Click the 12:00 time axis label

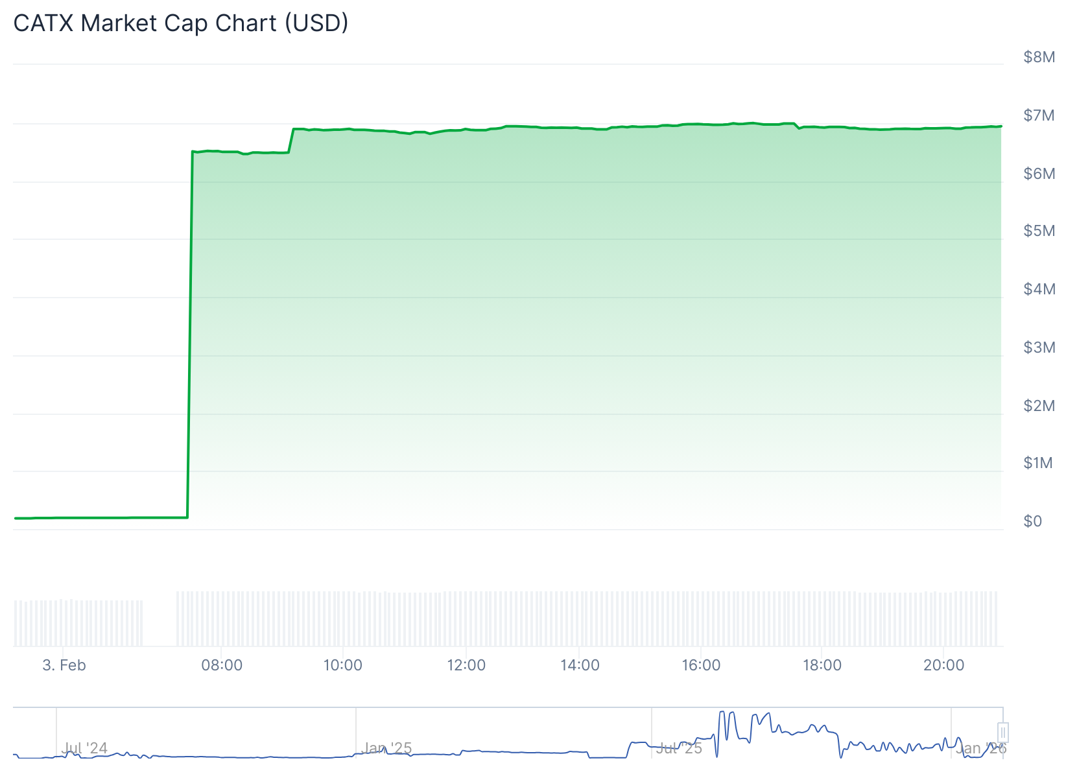coord(466,665)
